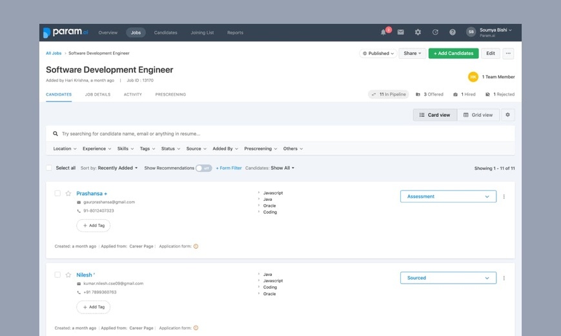Switch to the Prescreening tab
Image resolution: width=561 pixels, height=336 pixels.
click(170, 94)
